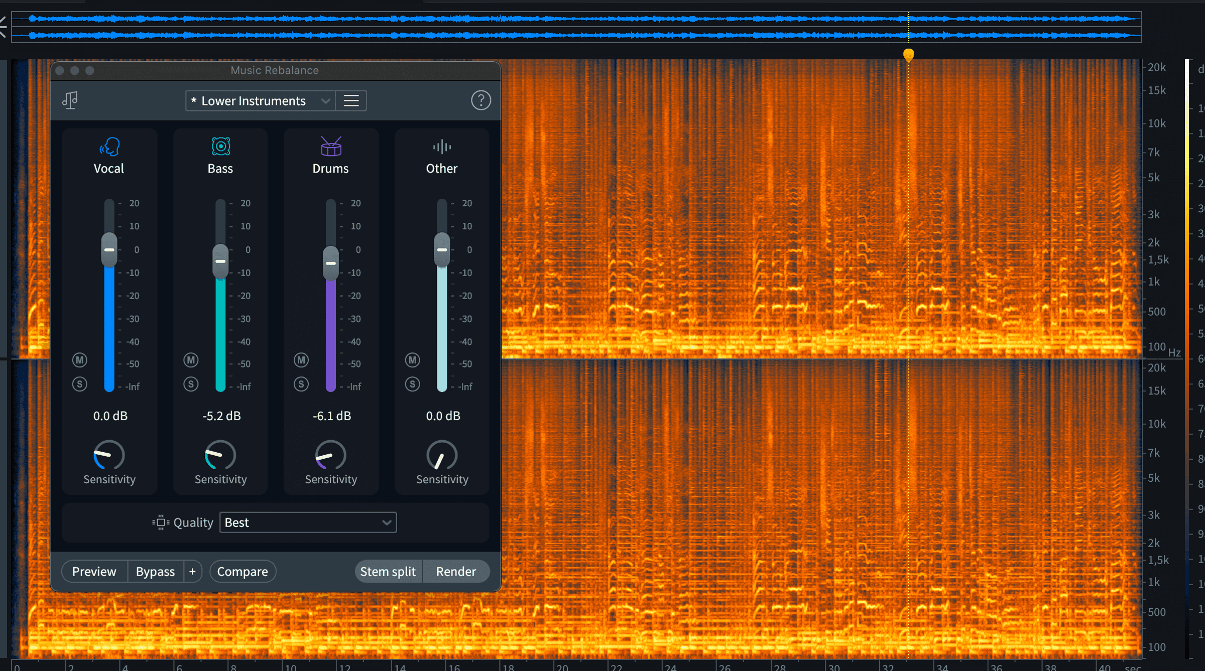The width and height of the screenshot is (1205, 671).
Task: Click the Vocal 0.0 dB value
Action: click(x=110, y=416)
